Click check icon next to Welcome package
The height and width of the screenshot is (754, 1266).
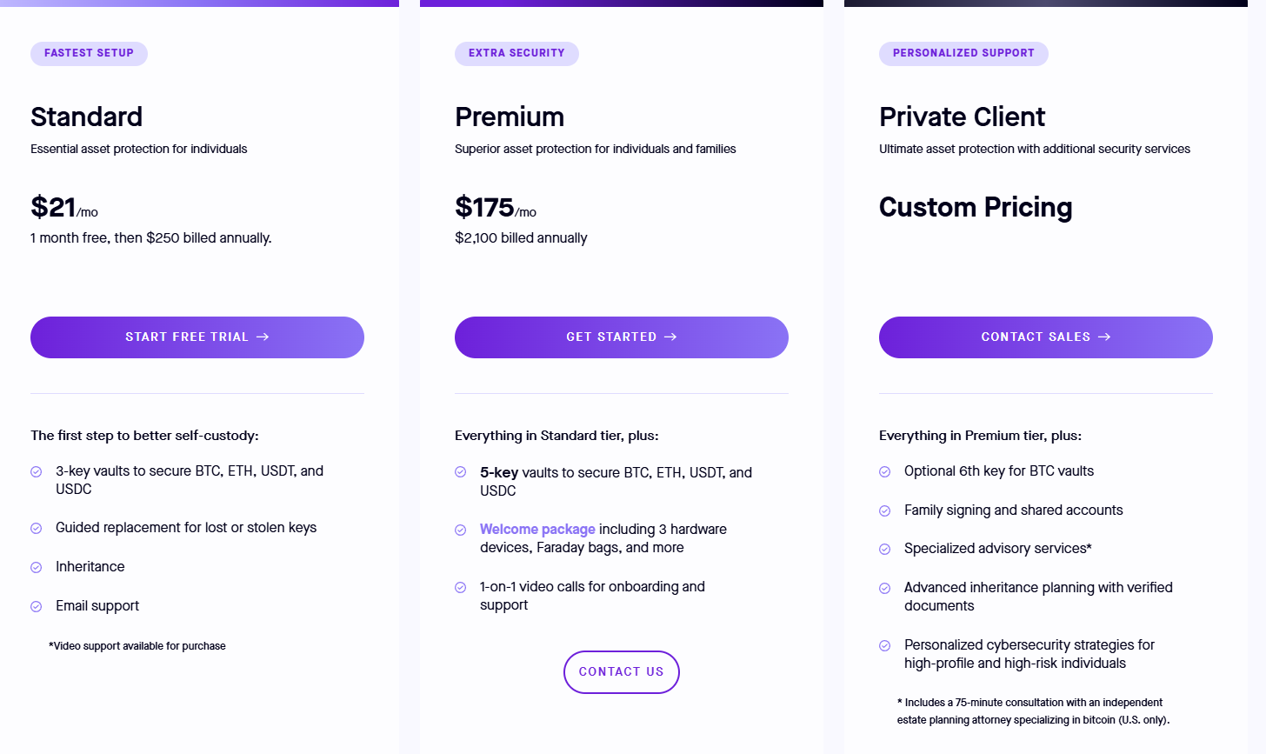click(x=461, y=530)
